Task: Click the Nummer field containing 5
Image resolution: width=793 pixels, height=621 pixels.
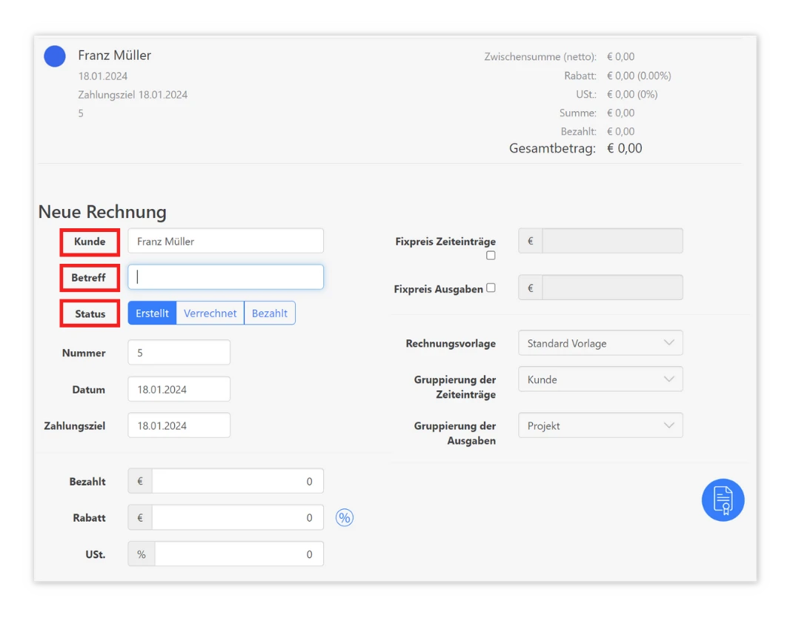Action: (179, 353)
